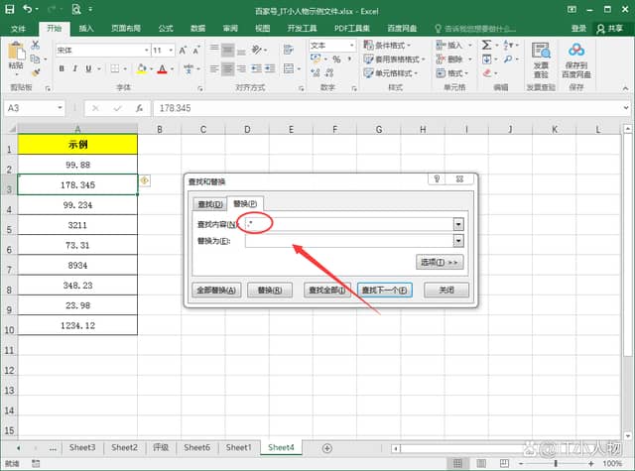
Task: Save the workbook from quick access toolbar
Action: [9, 9]
